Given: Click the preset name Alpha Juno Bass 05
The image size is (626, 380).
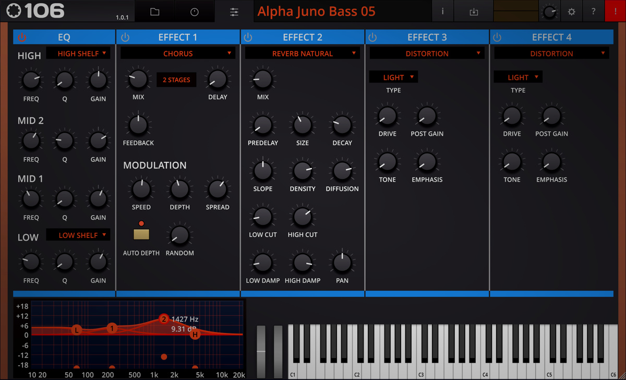Looking at the screenshot, I should (x=316, y=11).
